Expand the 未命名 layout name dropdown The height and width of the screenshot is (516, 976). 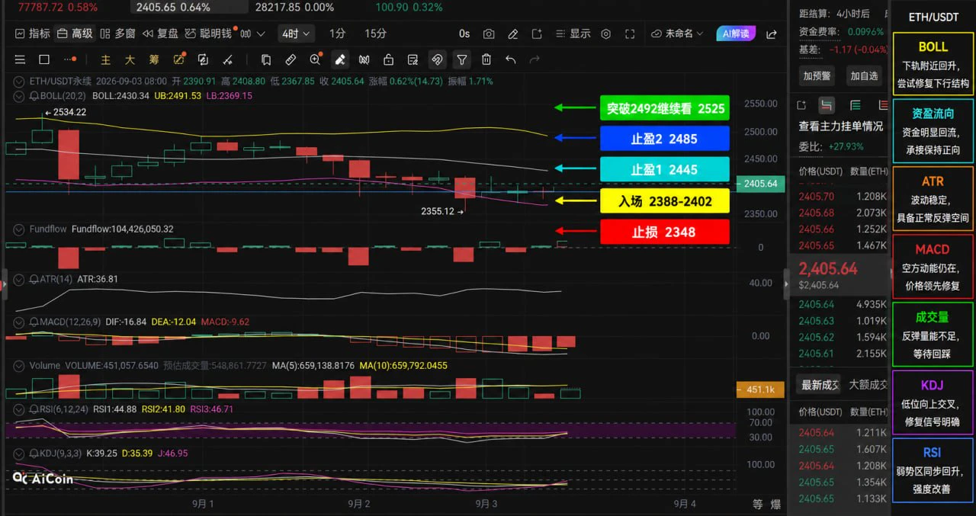pos(677,34)
